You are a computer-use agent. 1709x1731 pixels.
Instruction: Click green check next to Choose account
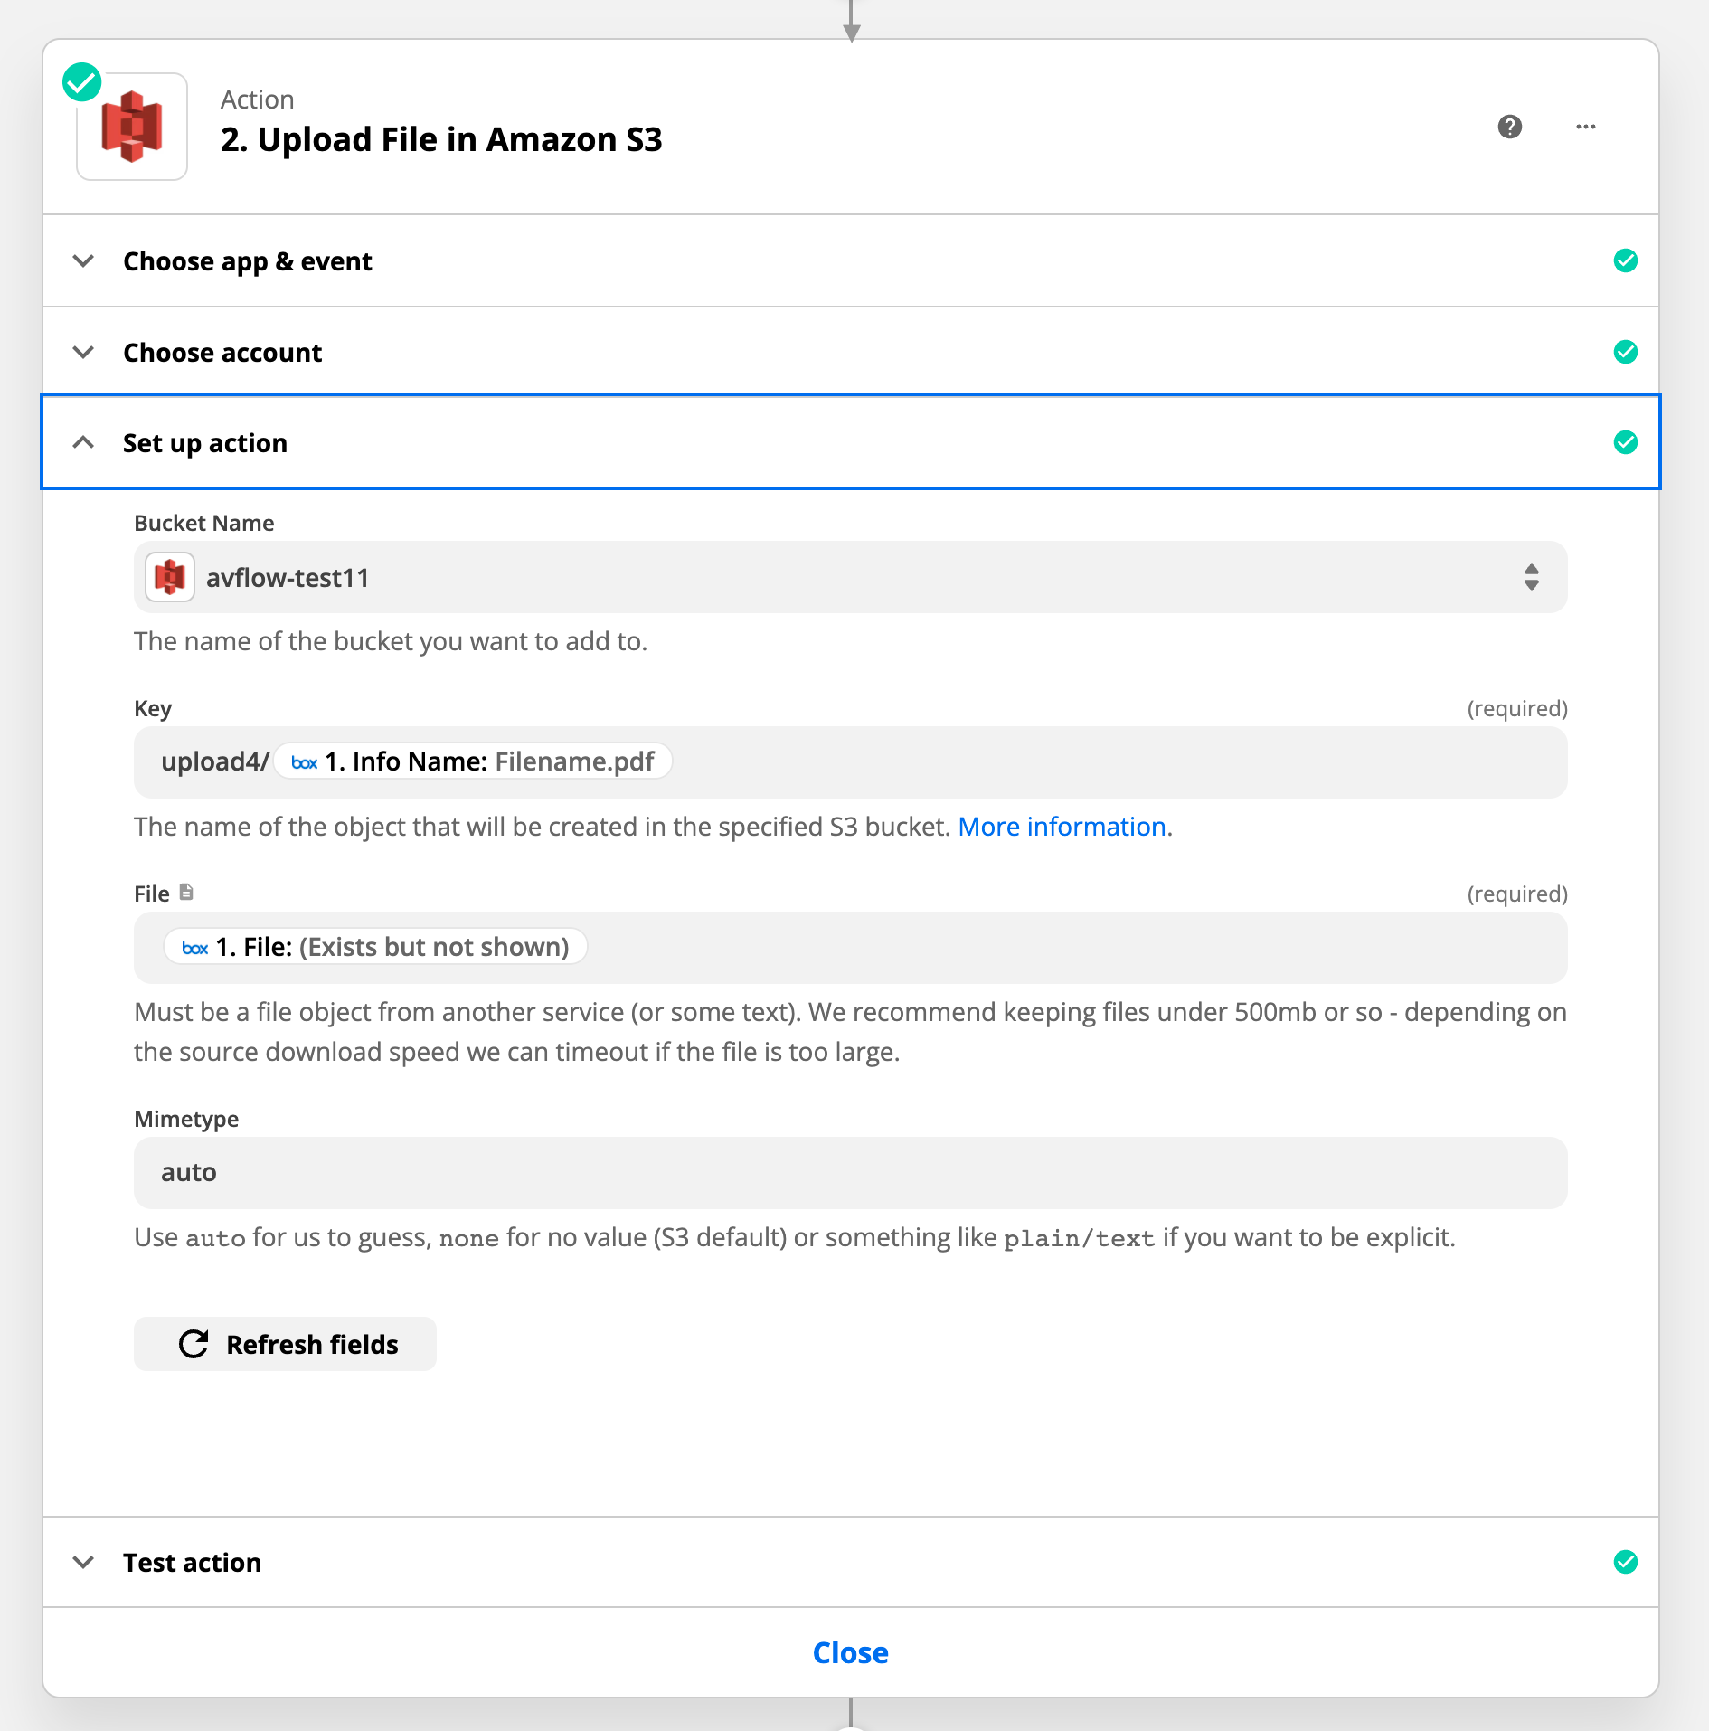coord(1625,352)
